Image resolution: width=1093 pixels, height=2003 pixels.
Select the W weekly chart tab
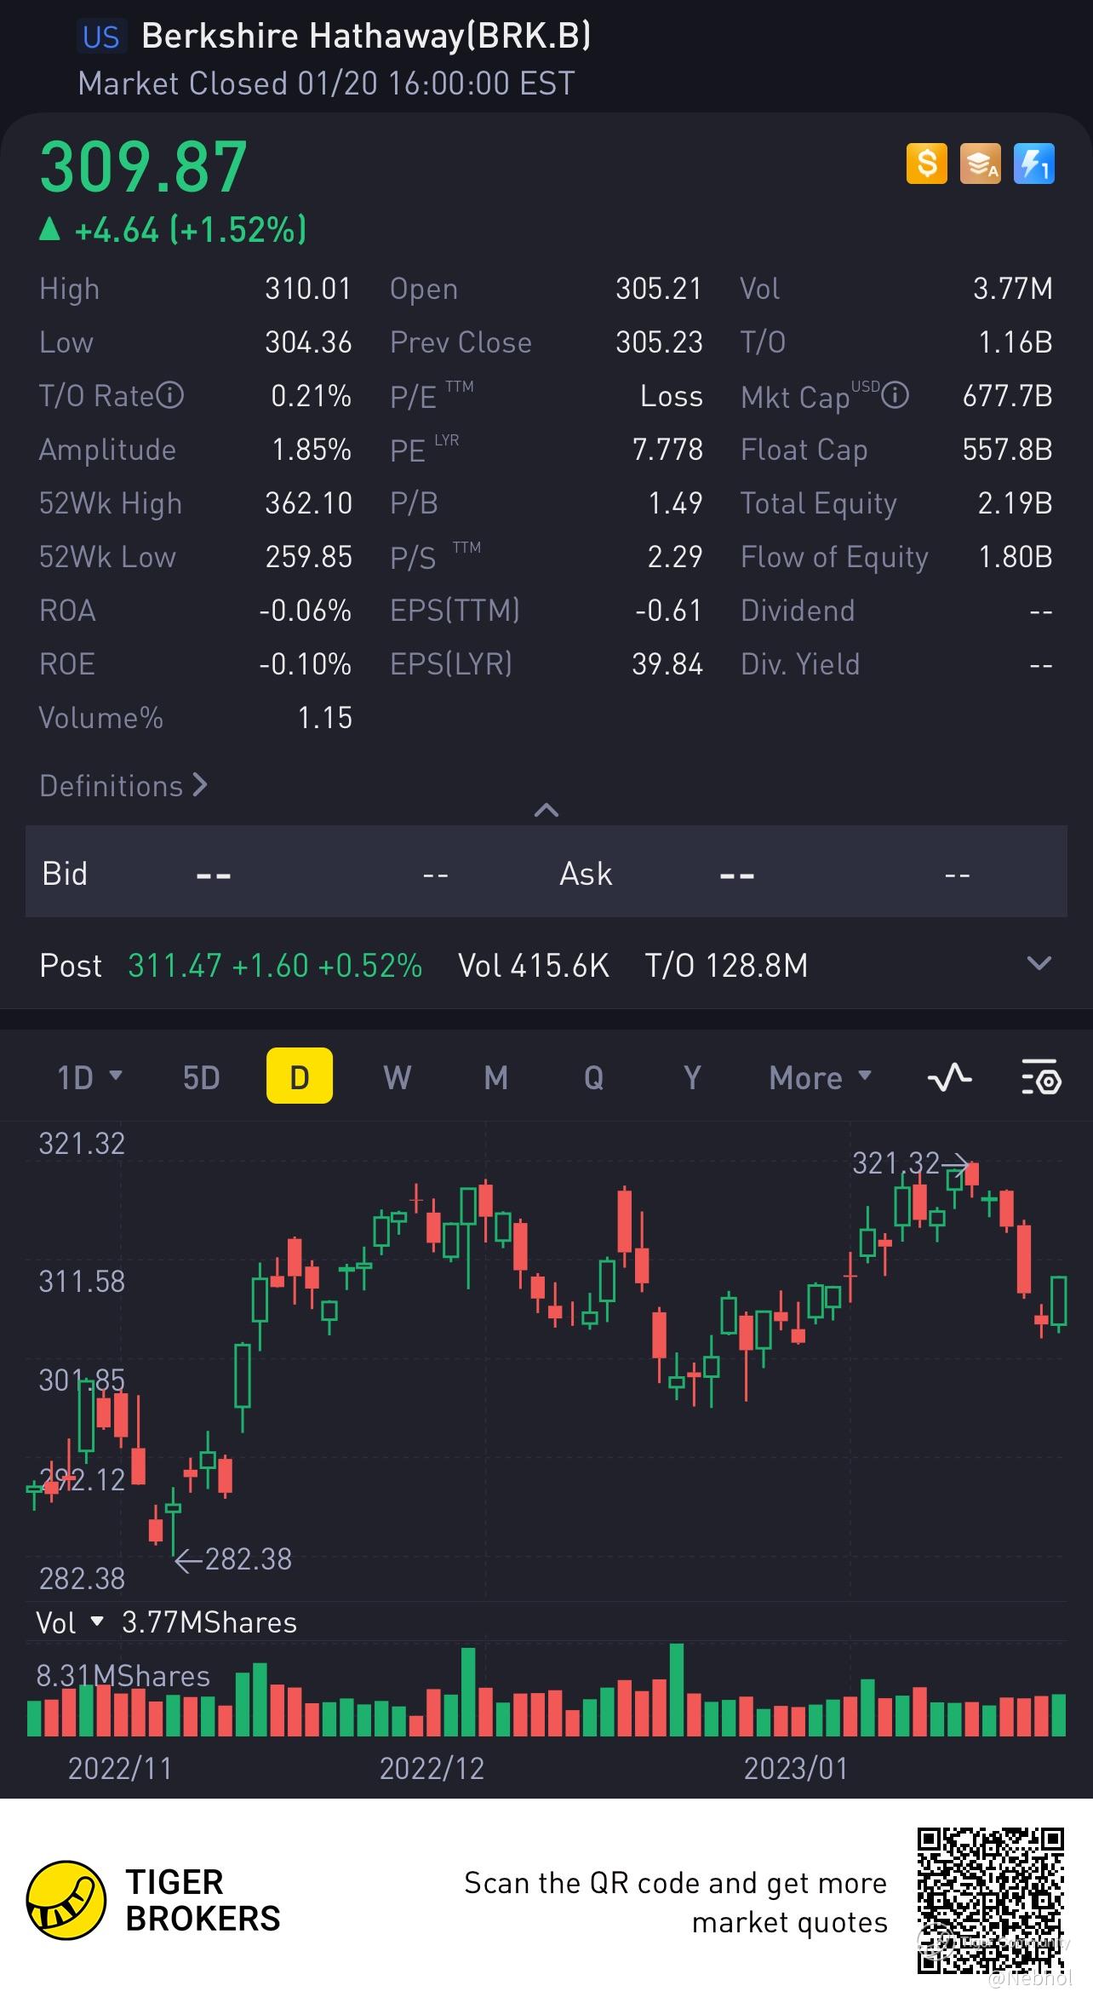[x=397, y=1077]
